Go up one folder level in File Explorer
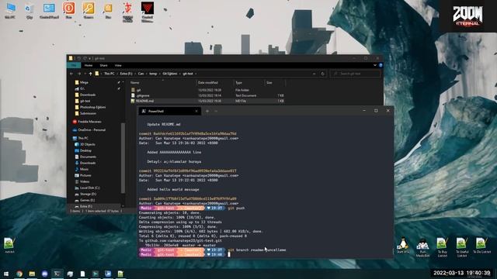Screen dimensions: 497x279 pos(90,74)
